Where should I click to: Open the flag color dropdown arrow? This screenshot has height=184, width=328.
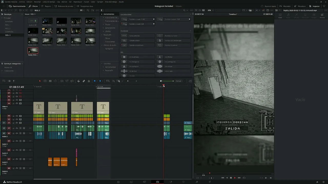click(x=97, y=81)
